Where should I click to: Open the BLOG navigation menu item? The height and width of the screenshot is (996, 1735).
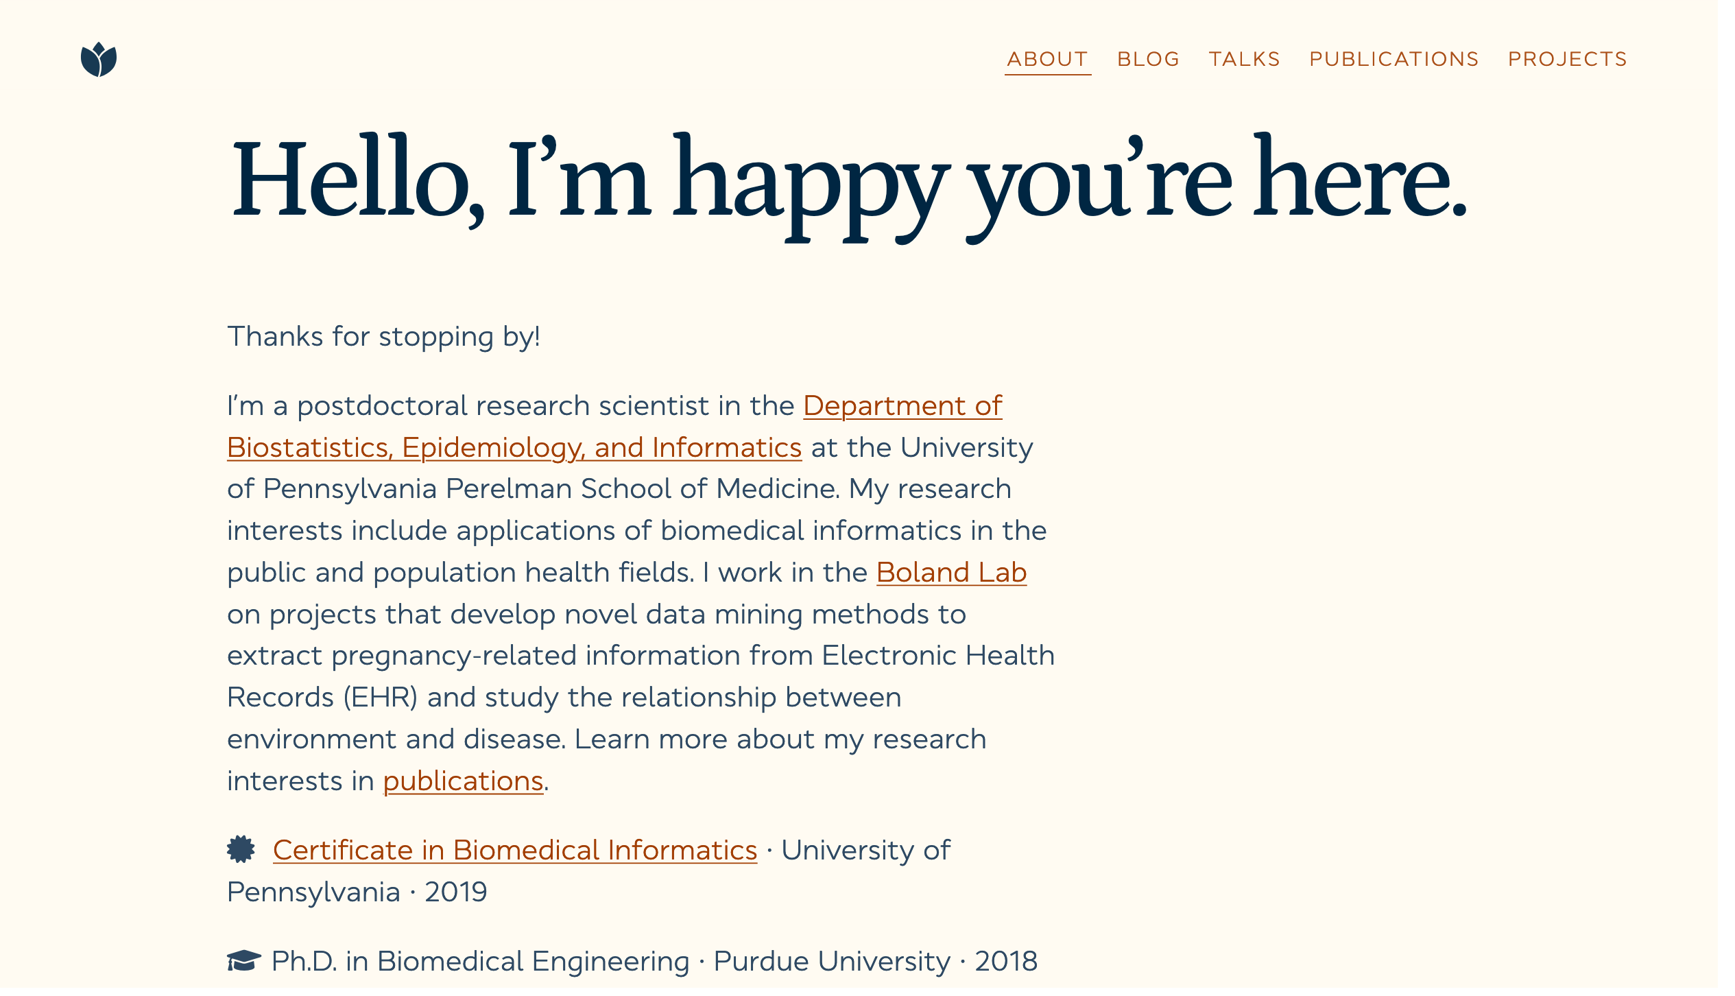[1148, 59]
